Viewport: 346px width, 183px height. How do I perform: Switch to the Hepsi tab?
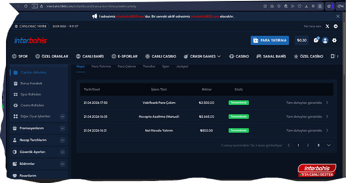tap(81, 67)
